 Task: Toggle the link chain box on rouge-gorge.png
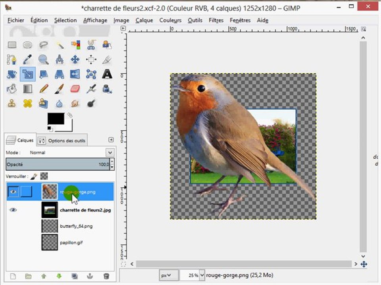click(26, 192)
